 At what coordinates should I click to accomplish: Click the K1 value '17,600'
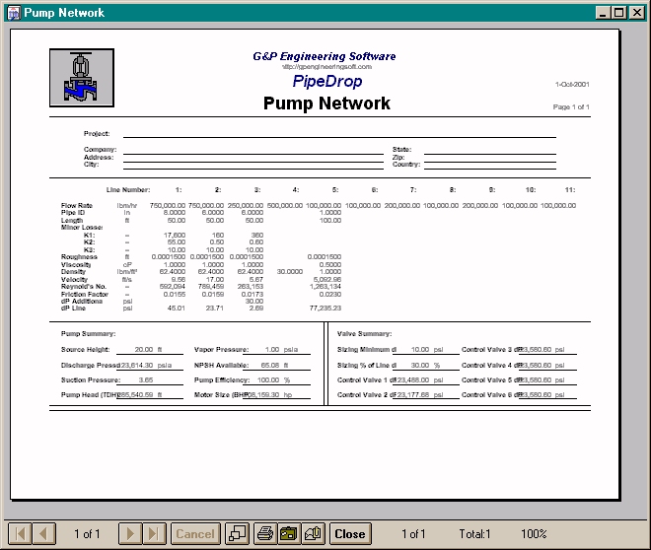click(x=175, y=235)
